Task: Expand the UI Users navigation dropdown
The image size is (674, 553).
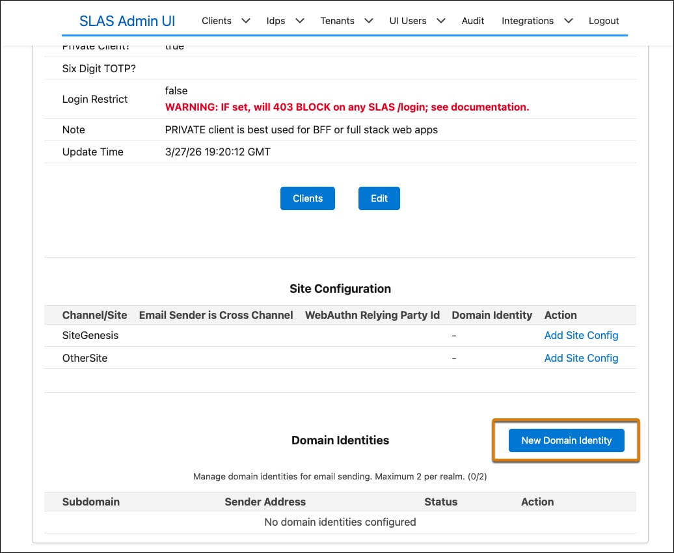Action: click(417, 21)
